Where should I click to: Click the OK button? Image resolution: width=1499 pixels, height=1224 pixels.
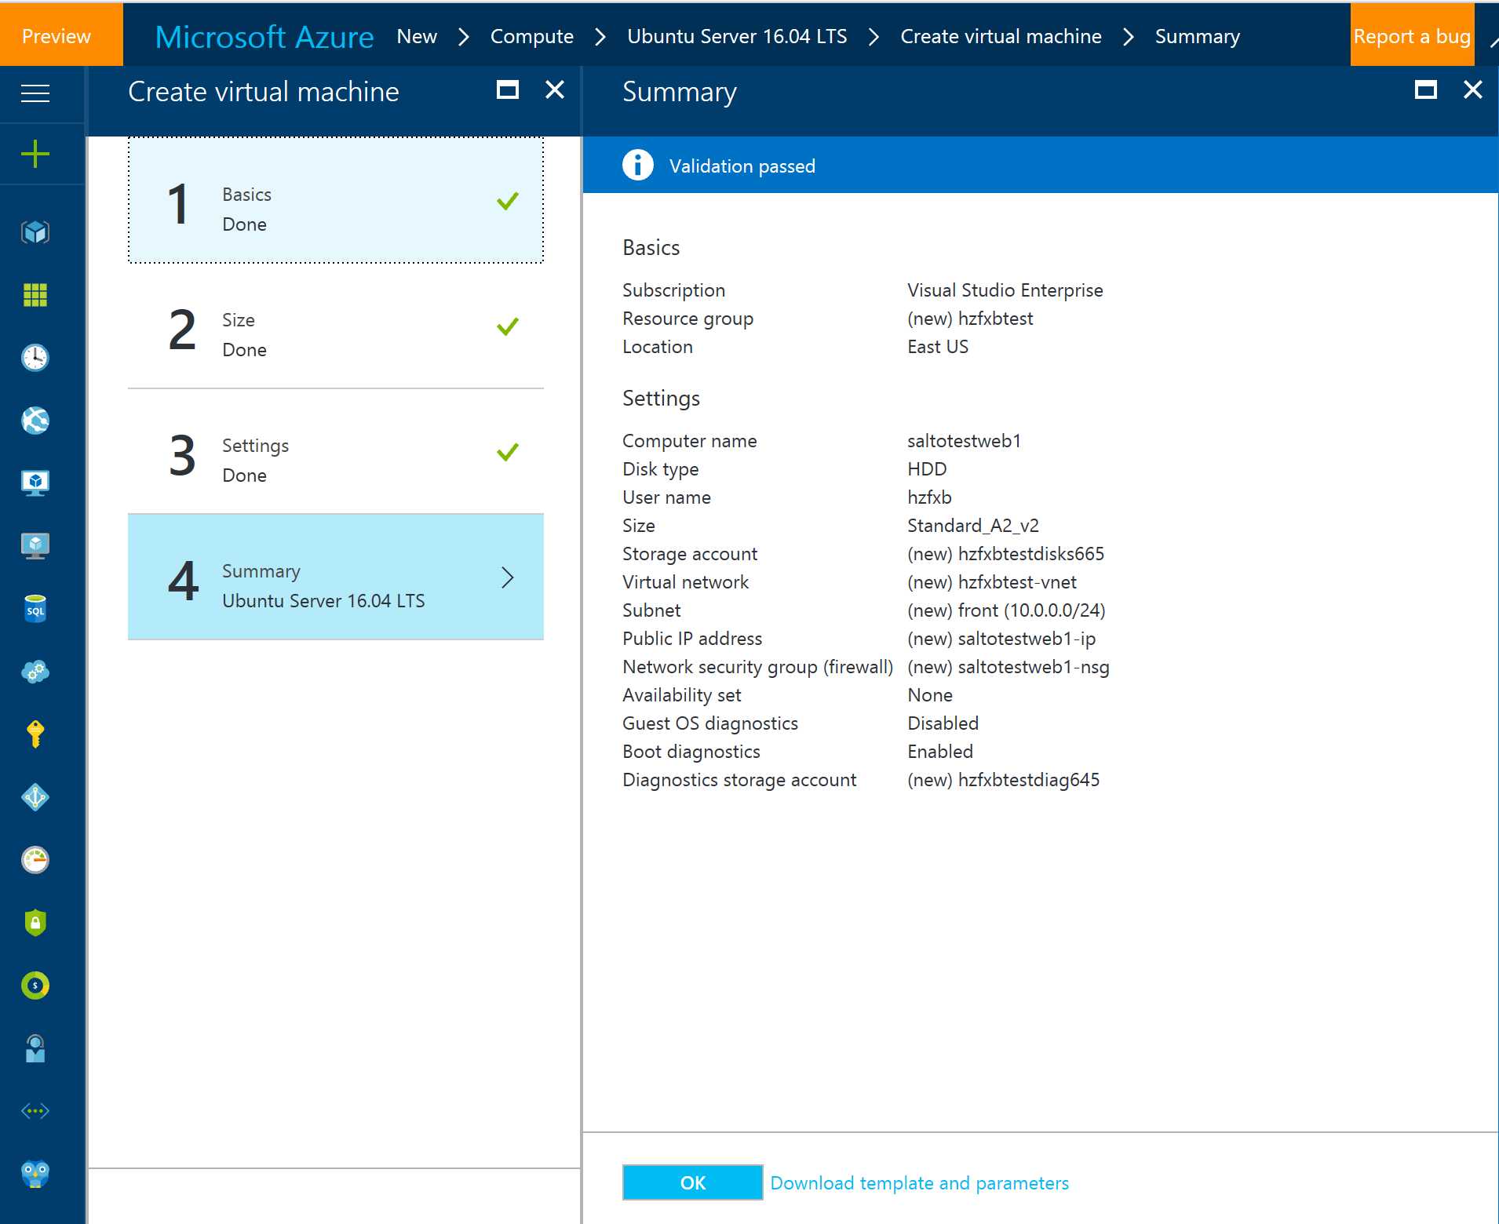(x=693, y=1182)
